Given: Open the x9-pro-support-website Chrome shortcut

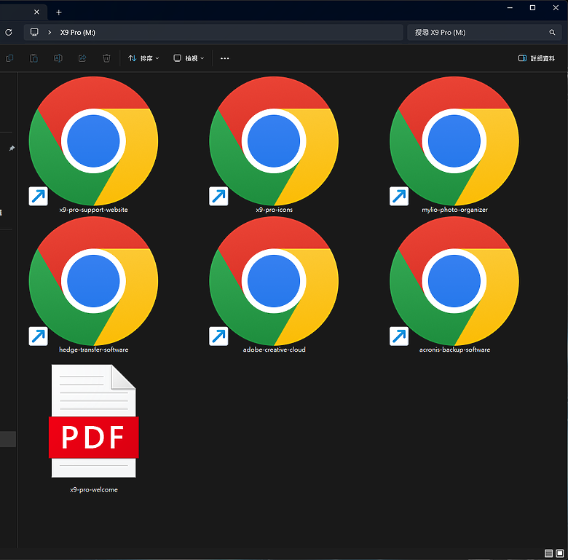Looking at the screenshot, I should click(x=93, y=141).
